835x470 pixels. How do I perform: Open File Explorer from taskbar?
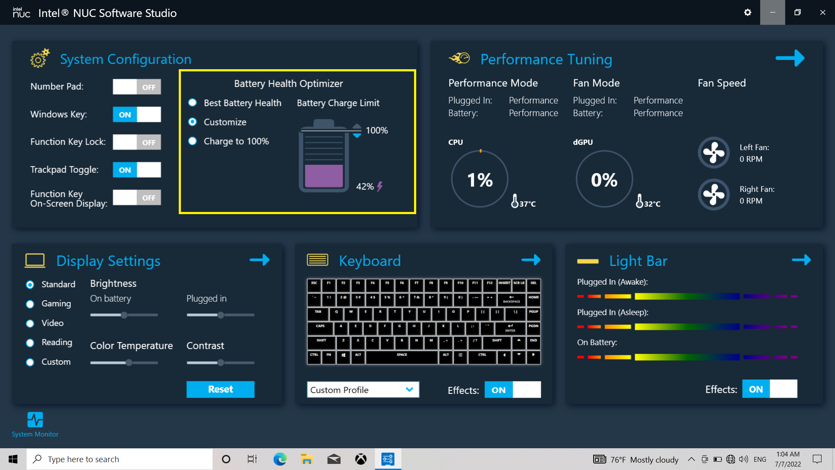coord(307,459)
